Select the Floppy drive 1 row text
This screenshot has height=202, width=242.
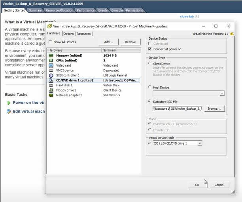coord(66,90)
